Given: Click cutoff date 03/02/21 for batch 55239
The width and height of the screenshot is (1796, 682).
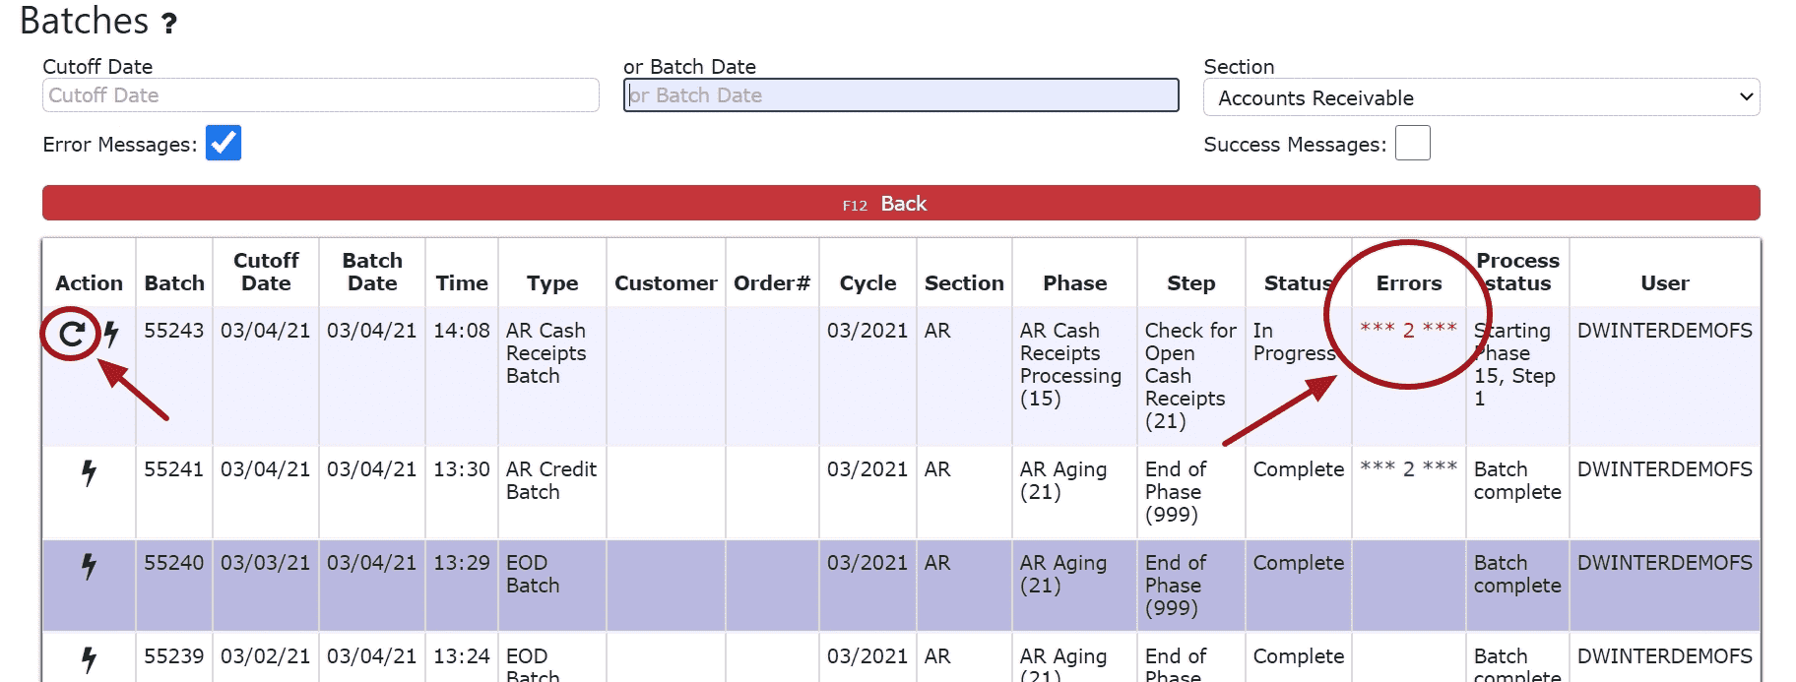Looking at the screenshot, I should tap(266, 656).
